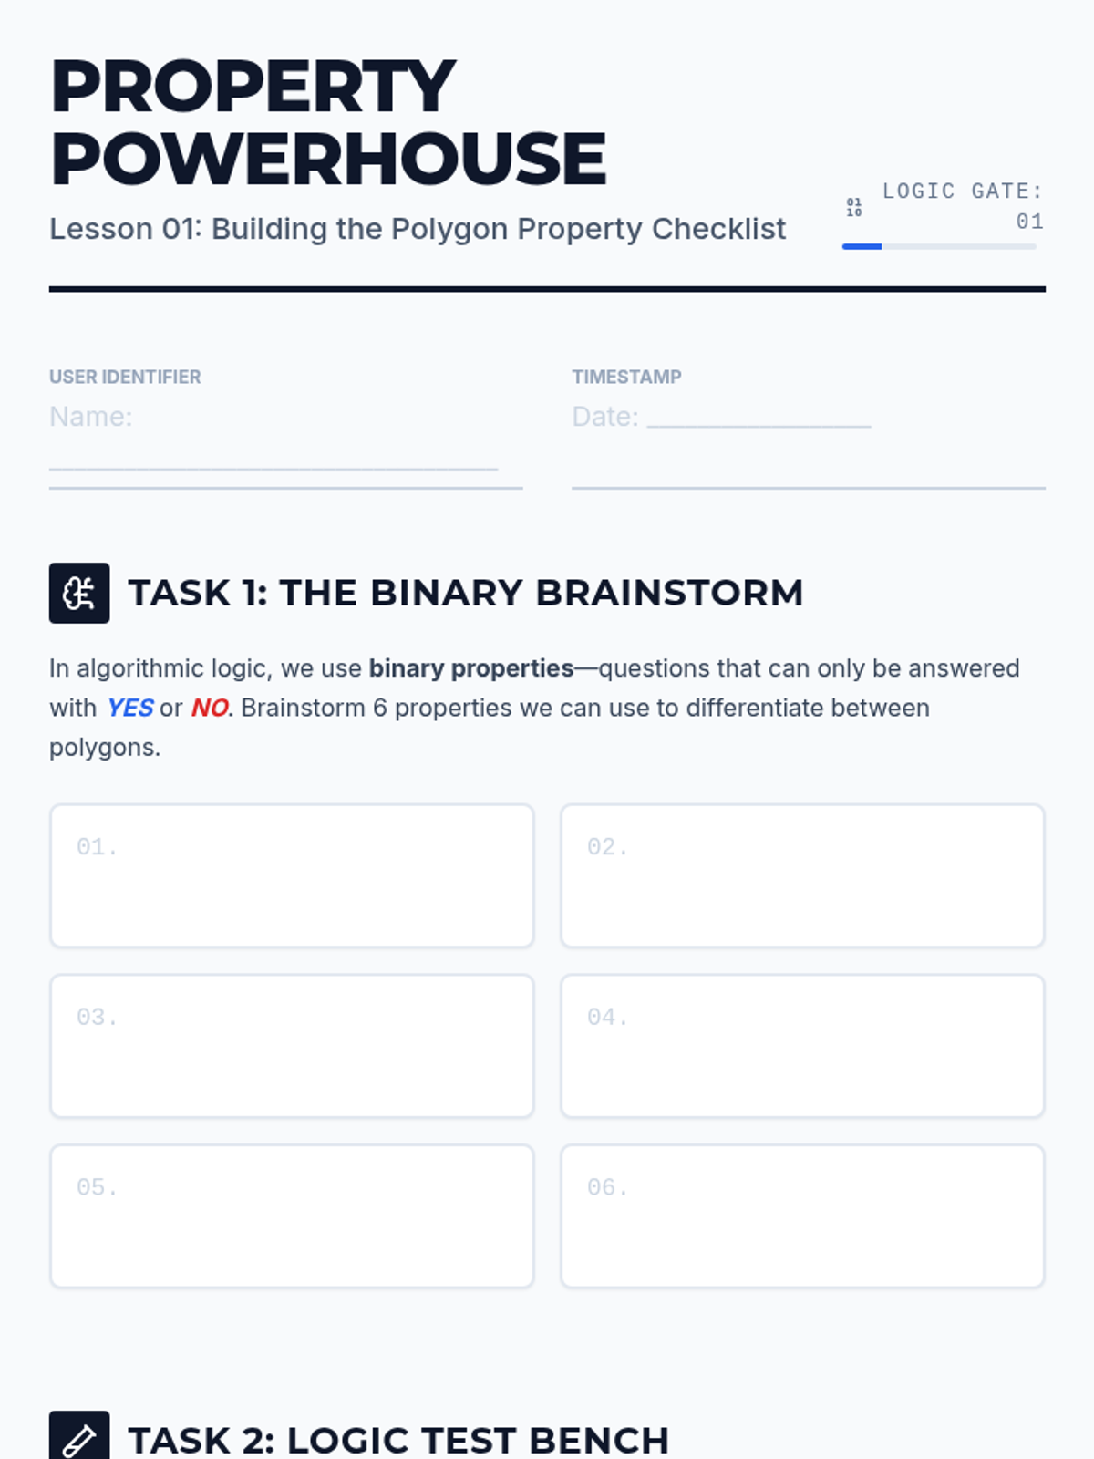Click the Logic Gate progress bar
The height and width of the screenshot is (1459, 1094).
coord(938,246)
